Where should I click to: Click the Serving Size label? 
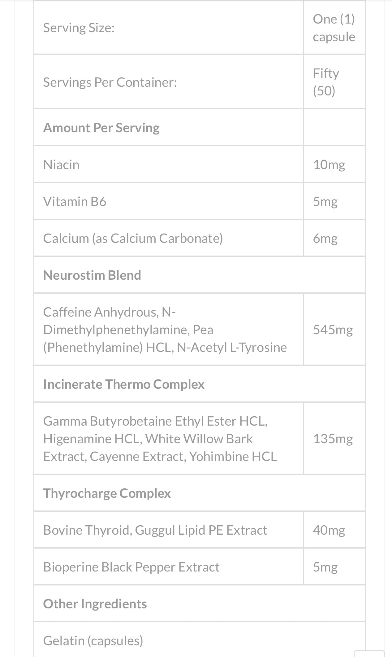79,28
